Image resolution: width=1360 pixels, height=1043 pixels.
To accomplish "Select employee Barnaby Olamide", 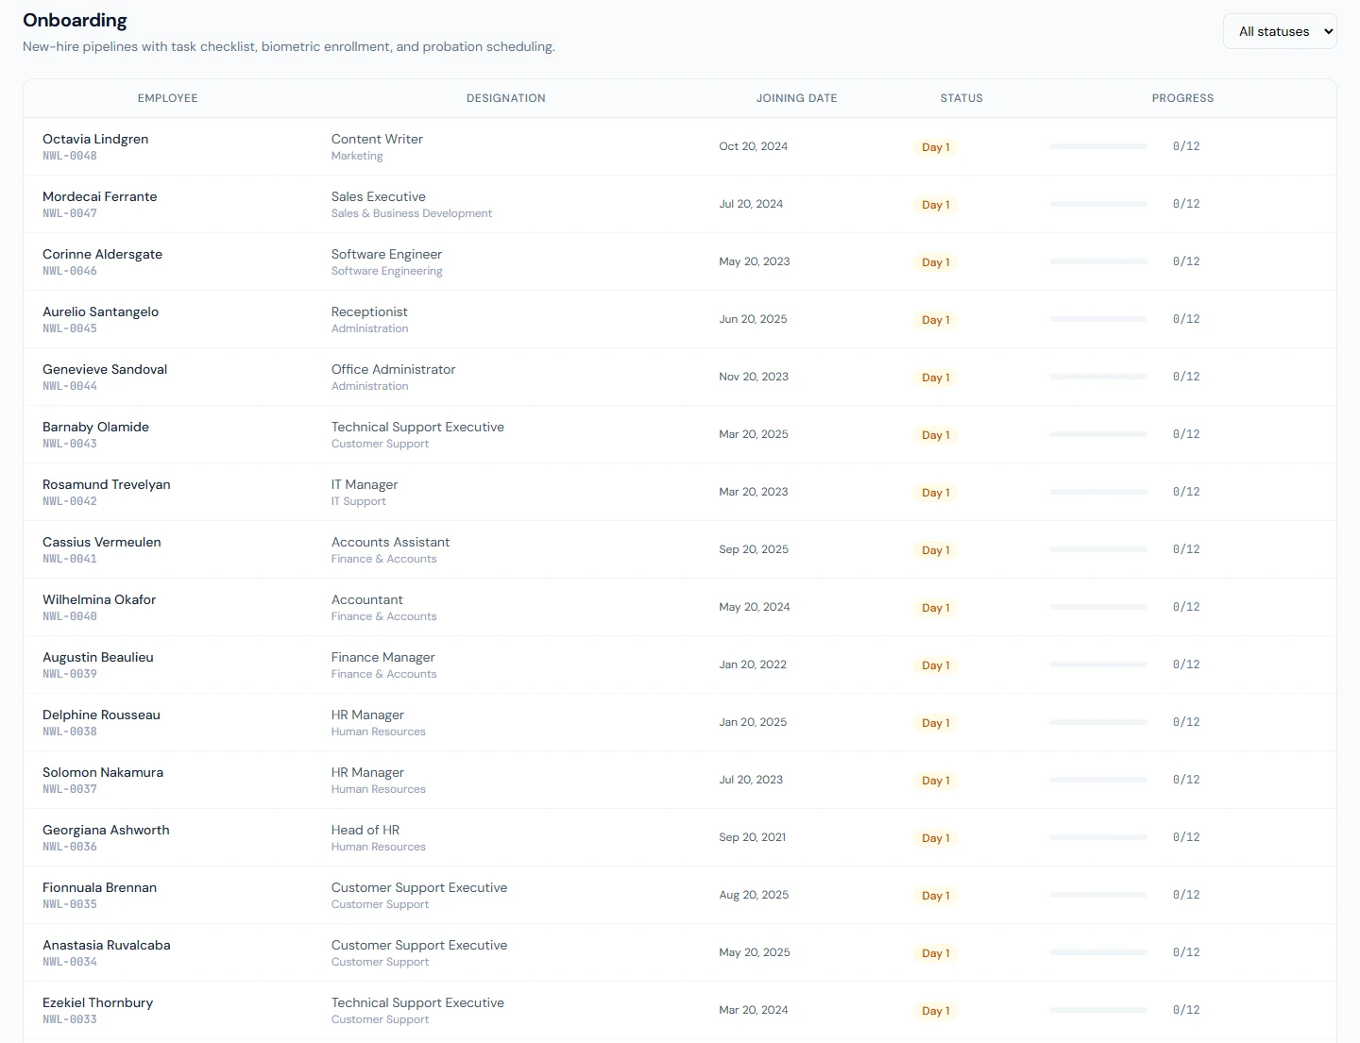I will [x=96, y=427].
